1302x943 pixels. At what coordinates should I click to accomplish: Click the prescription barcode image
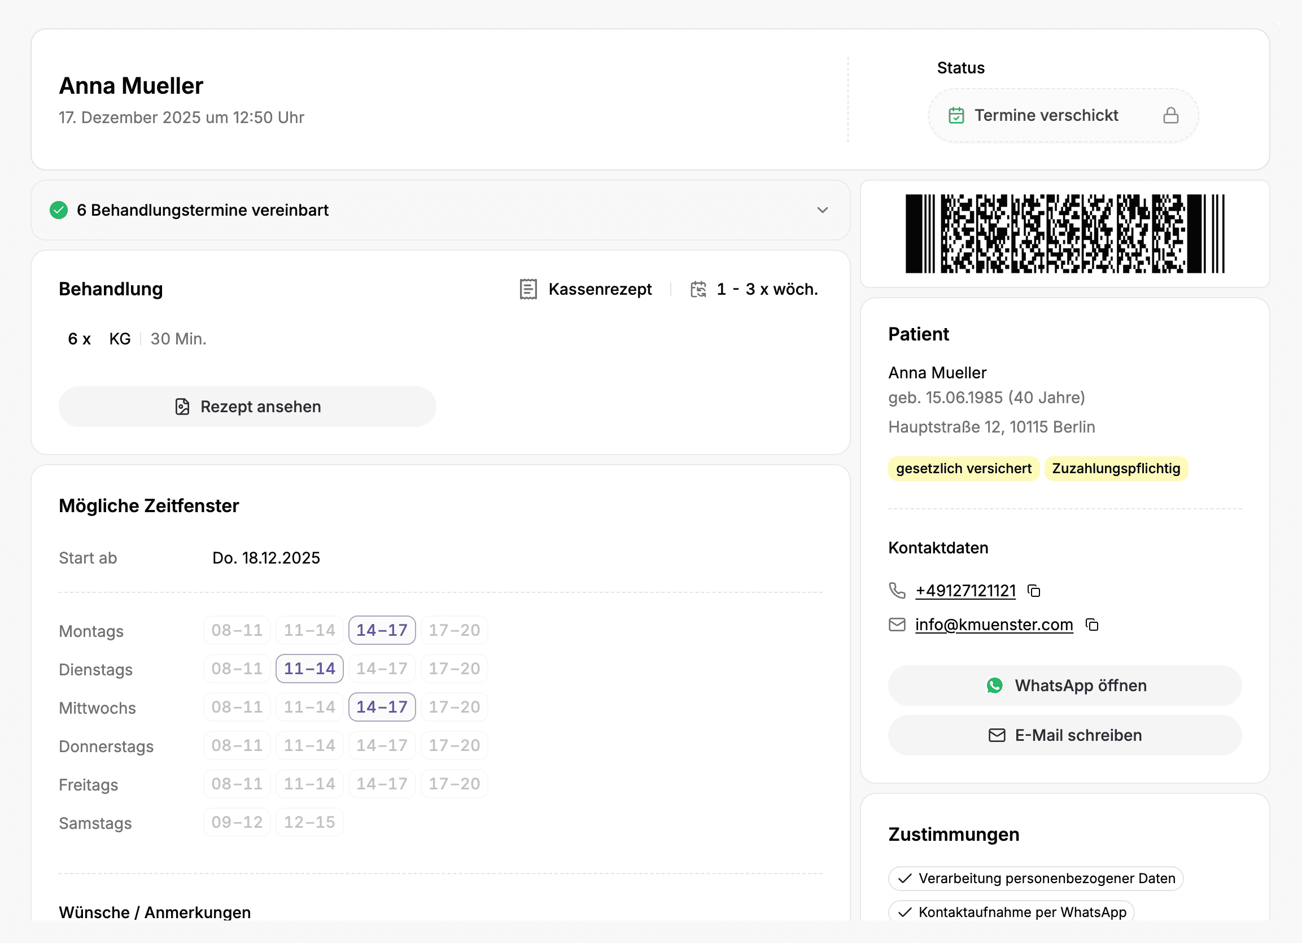1065,234
